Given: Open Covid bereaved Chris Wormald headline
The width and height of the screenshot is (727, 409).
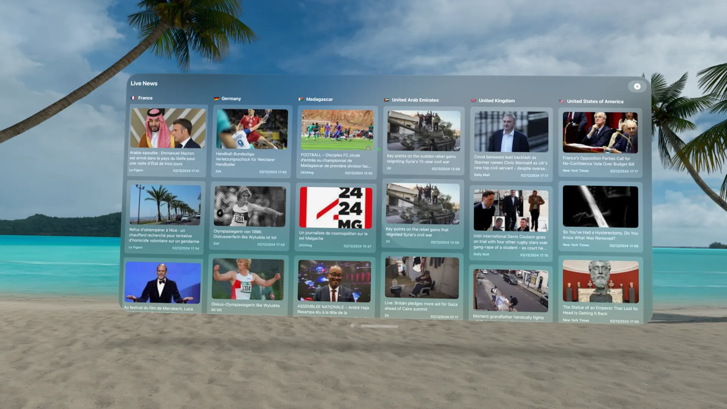Looking at the screenshot, I should [511, 162].
